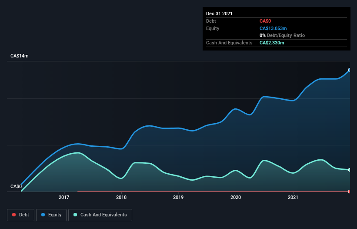Click the blue Equity legend dot
Viewport: 357px width, 229px height.
point(44,215)
